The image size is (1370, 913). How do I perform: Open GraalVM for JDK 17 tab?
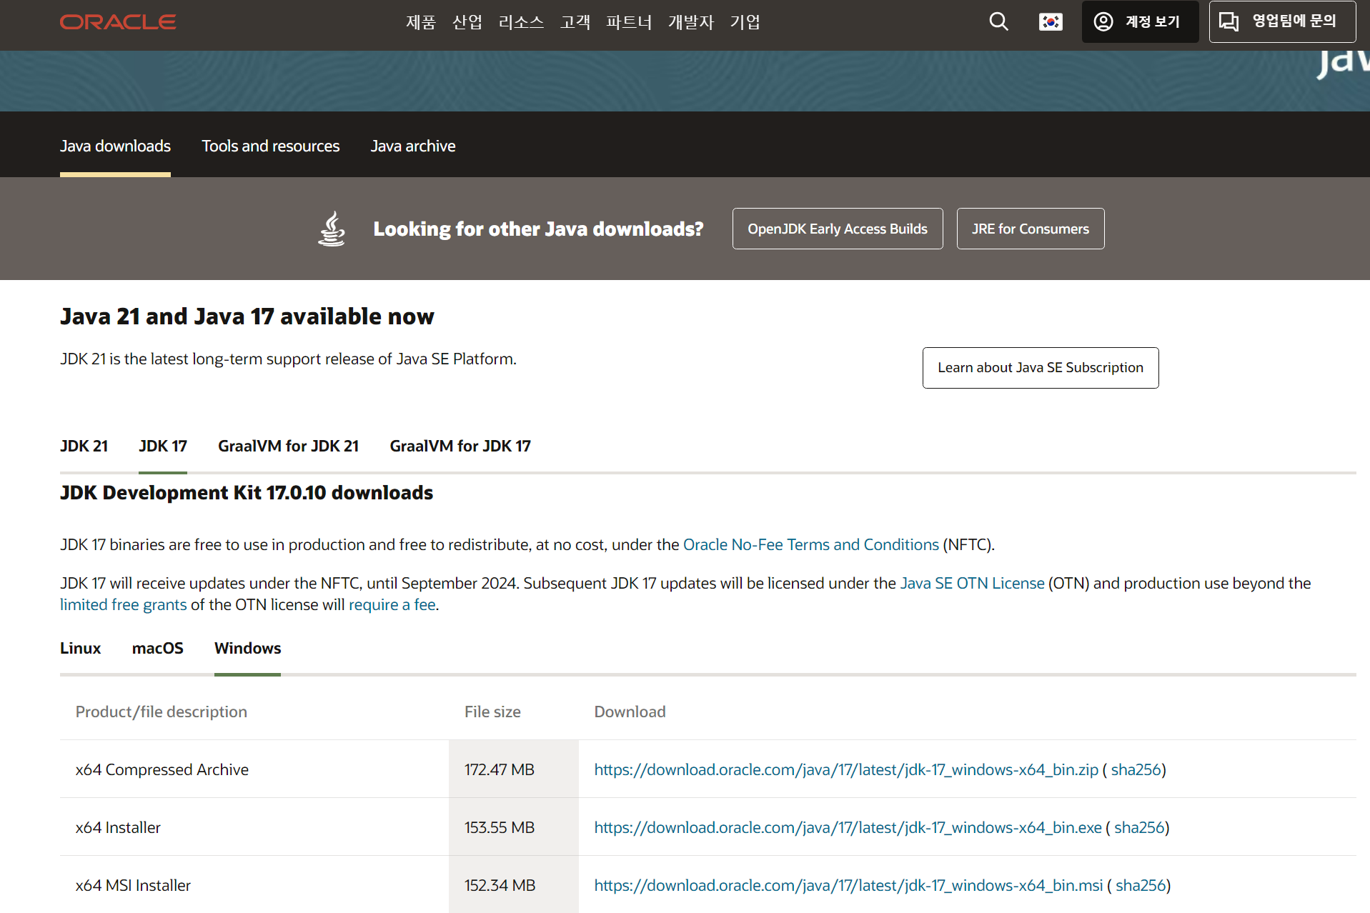[460, 446]
